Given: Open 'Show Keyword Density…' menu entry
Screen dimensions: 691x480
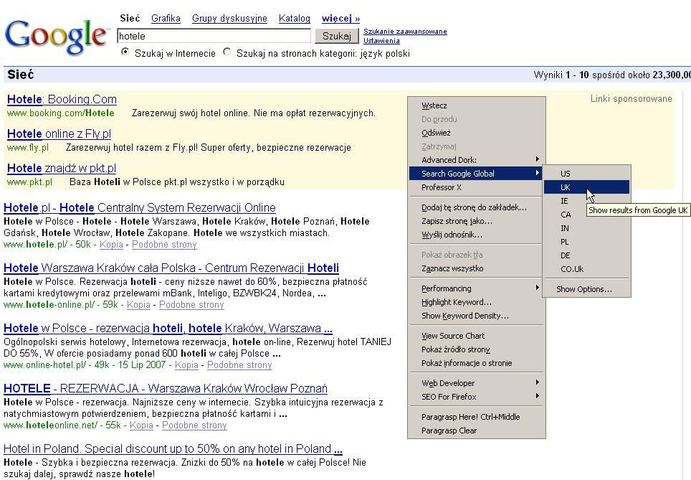Looking at the screenshot, I should point(477,316).
